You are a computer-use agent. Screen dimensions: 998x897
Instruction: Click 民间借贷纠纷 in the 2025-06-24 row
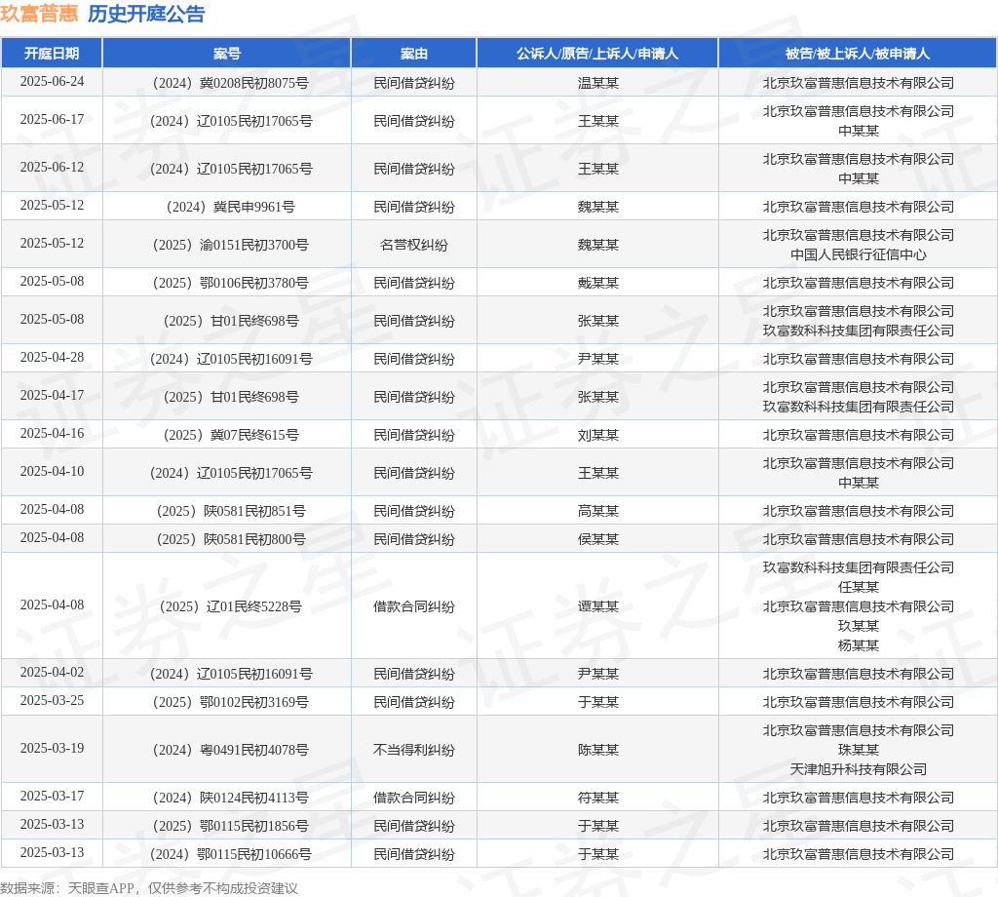point(413,83)
